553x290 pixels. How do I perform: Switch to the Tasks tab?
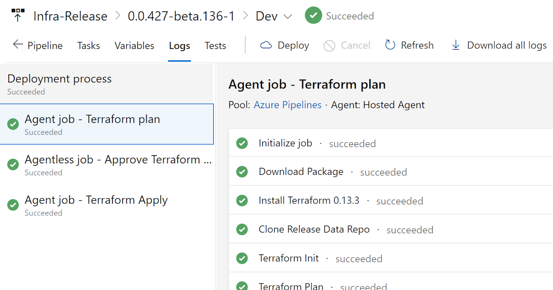click(x=88, y=45)
